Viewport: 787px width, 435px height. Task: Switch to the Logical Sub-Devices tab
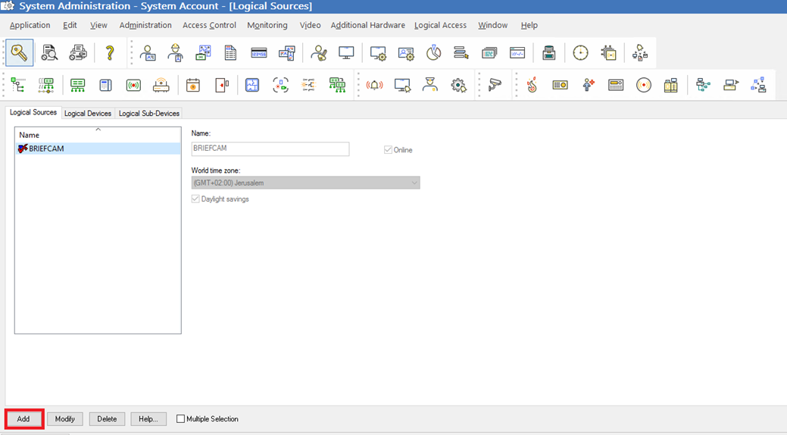pos(149,114)
